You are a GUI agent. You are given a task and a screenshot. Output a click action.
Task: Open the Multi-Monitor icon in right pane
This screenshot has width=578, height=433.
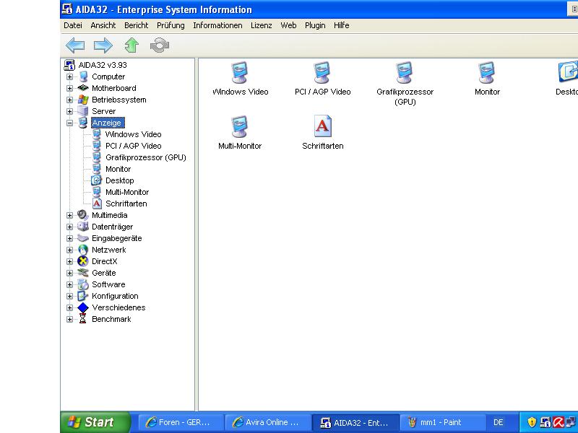click(x=240, y=127)
